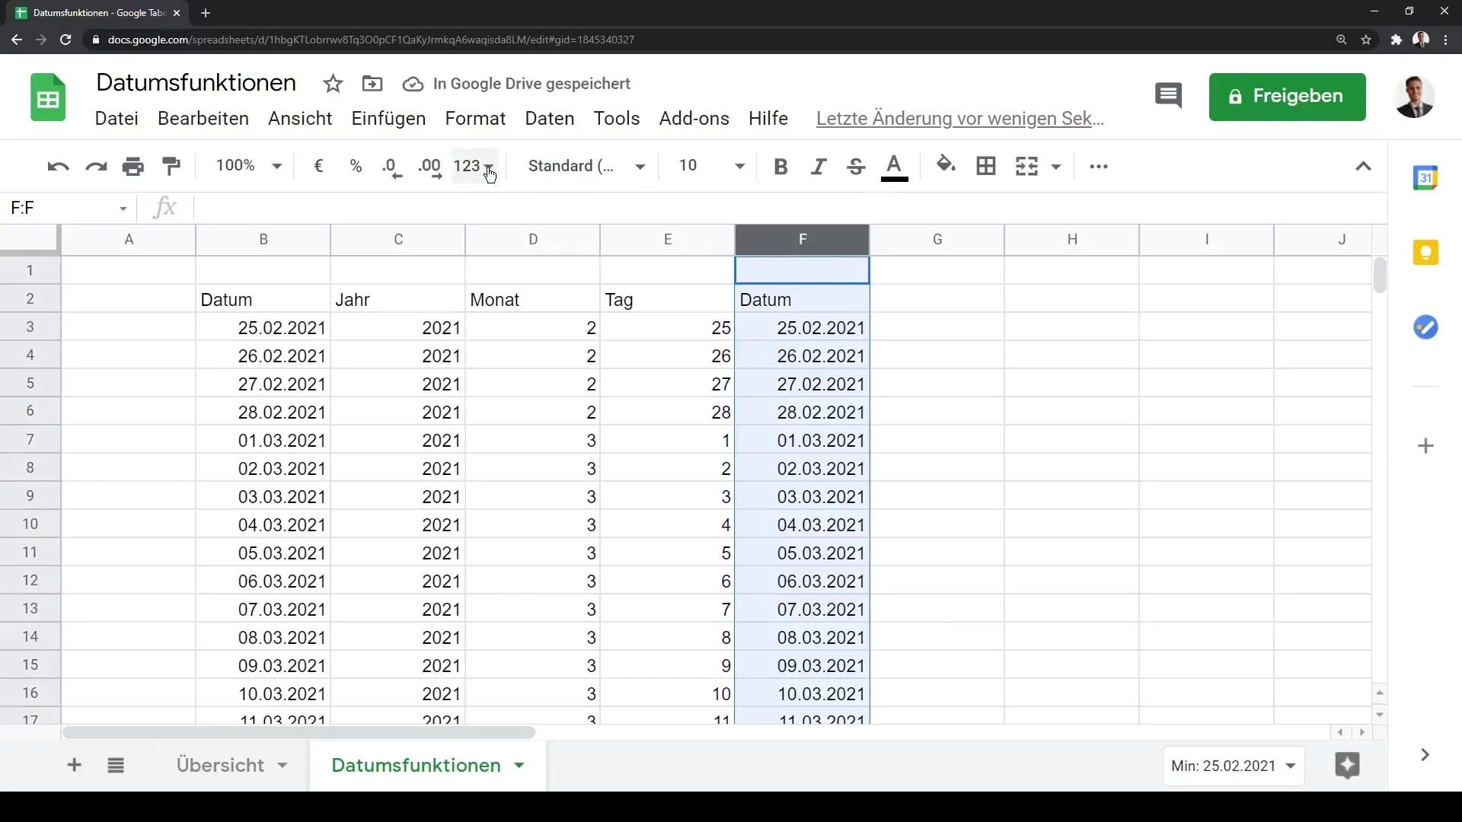
Task: Click vertical scrollbar thumb
Action: click(1380, 276)
